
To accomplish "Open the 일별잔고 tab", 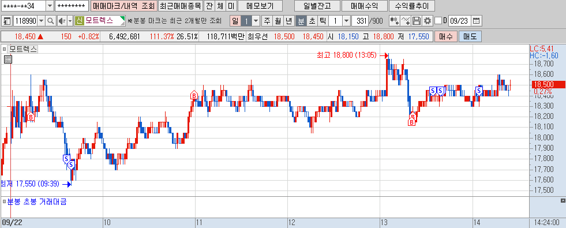I will coord(317,6).
